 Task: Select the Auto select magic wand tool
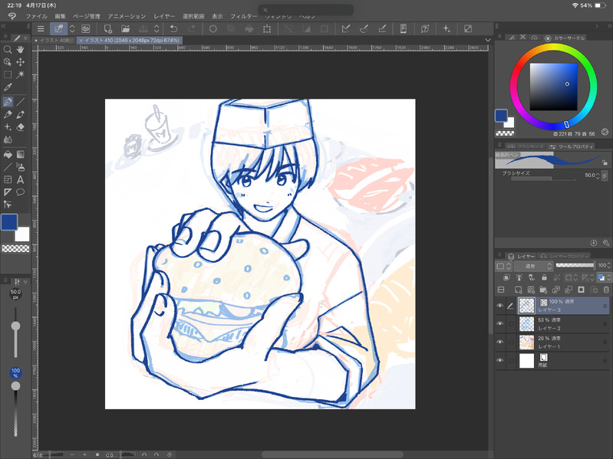[x=20, y=74]
